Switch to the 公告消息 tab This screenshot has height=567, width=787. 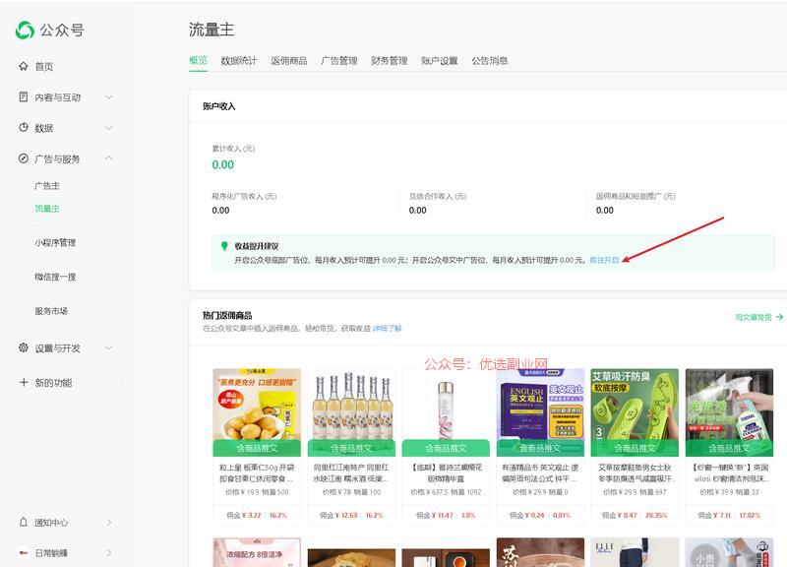[489, 61]
